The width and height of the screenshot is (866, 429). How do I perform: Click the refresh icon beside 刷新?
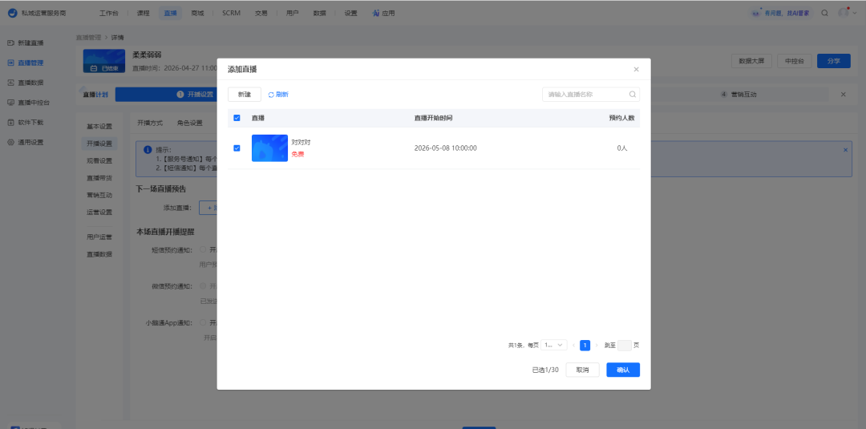click(x=271, y=95)
